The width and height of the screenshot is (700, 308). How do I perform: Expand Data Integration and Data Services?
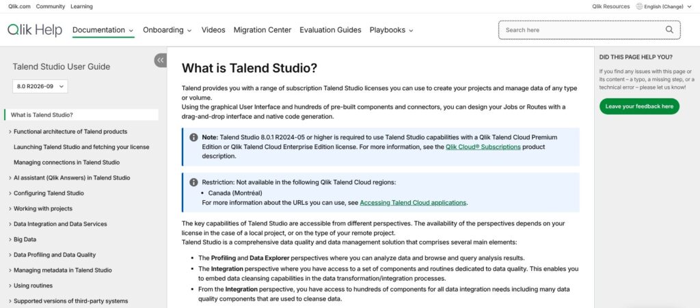pos(10,224)
